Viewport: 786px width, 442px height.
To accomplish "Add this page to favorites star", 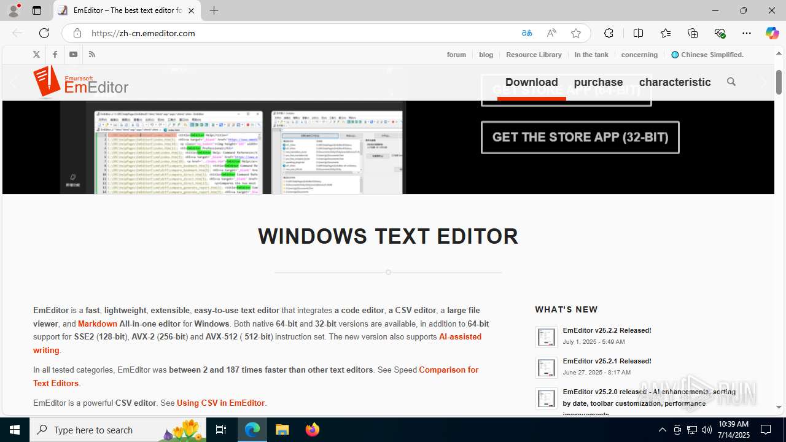I will coord(576,33).
